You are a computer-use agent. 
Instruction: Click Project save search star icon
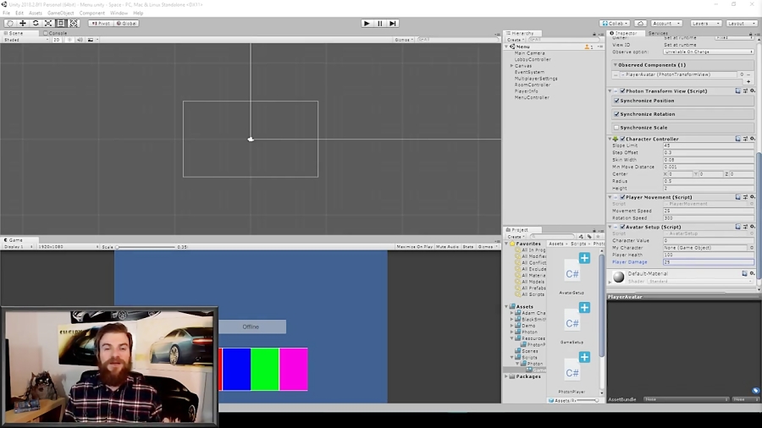(x=598, y=237)
